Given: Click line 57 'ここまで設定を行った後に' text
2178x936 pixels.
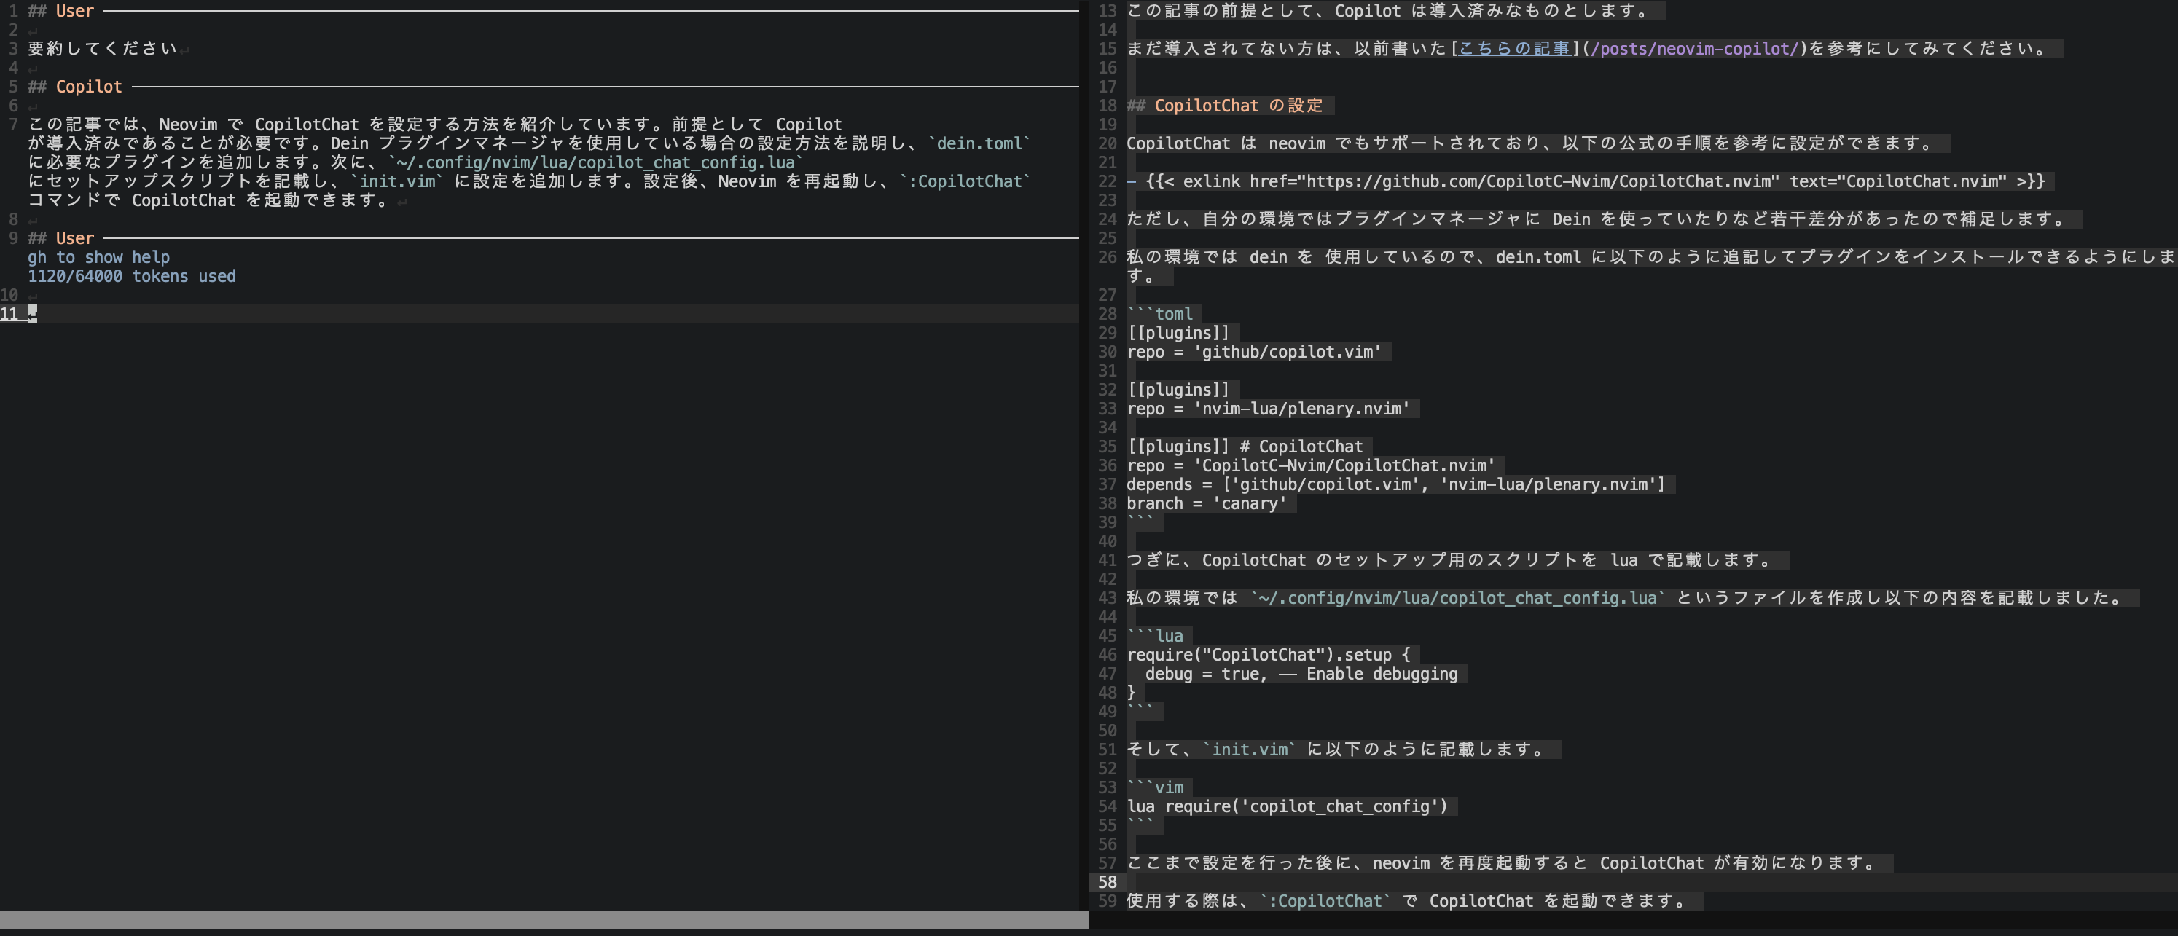Looking at the screenshot, I should (x=1501, y=863).
